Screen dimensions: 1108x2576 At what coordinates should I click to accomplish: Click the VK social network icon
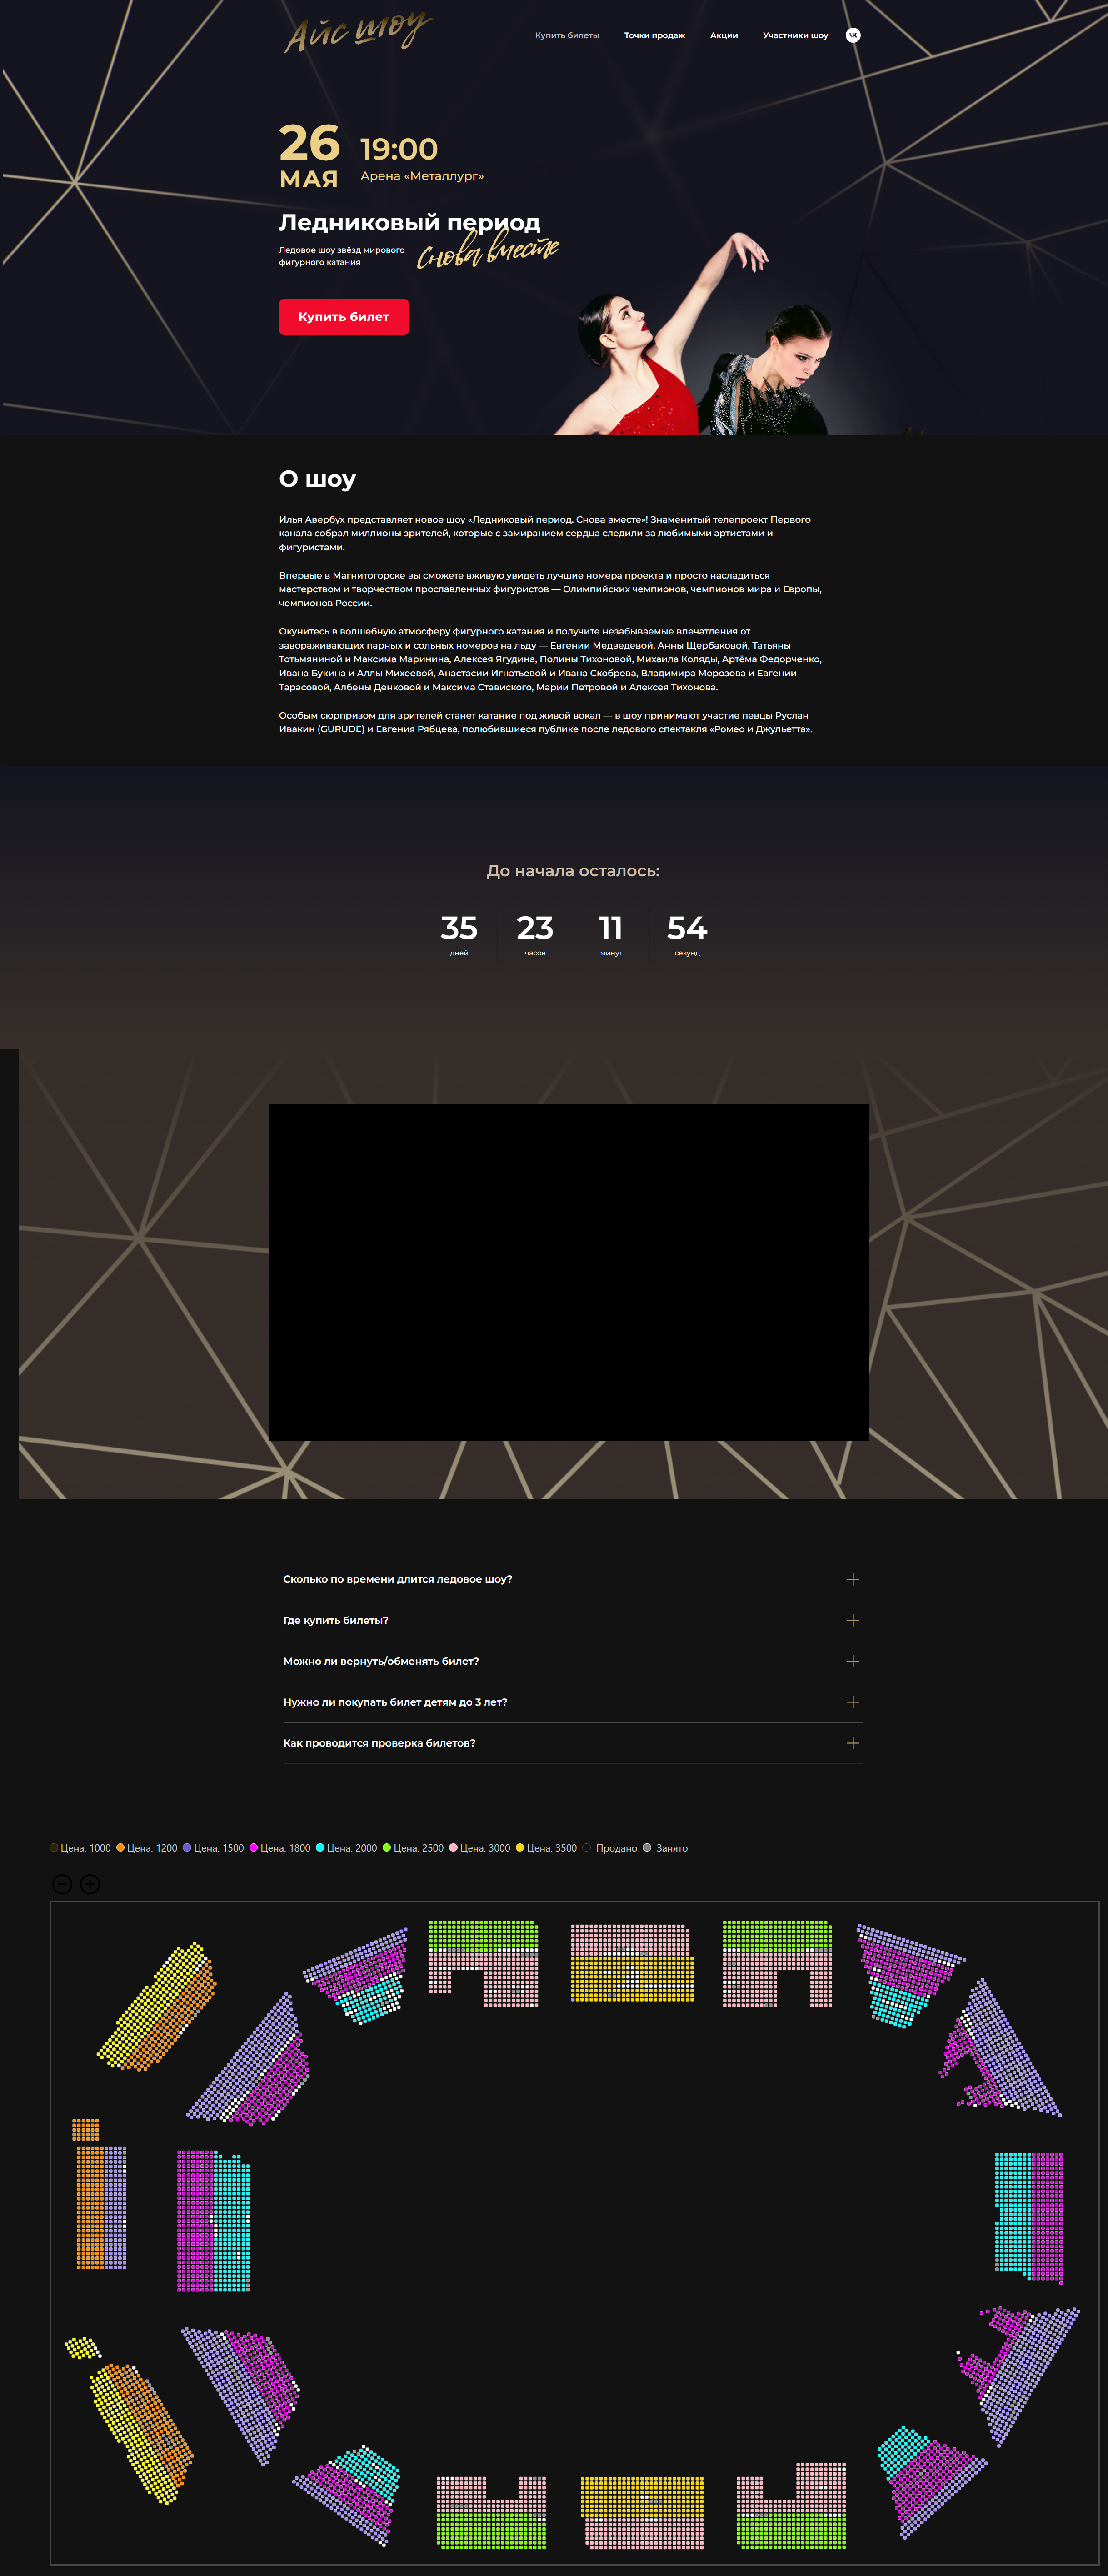click(852, 35)
